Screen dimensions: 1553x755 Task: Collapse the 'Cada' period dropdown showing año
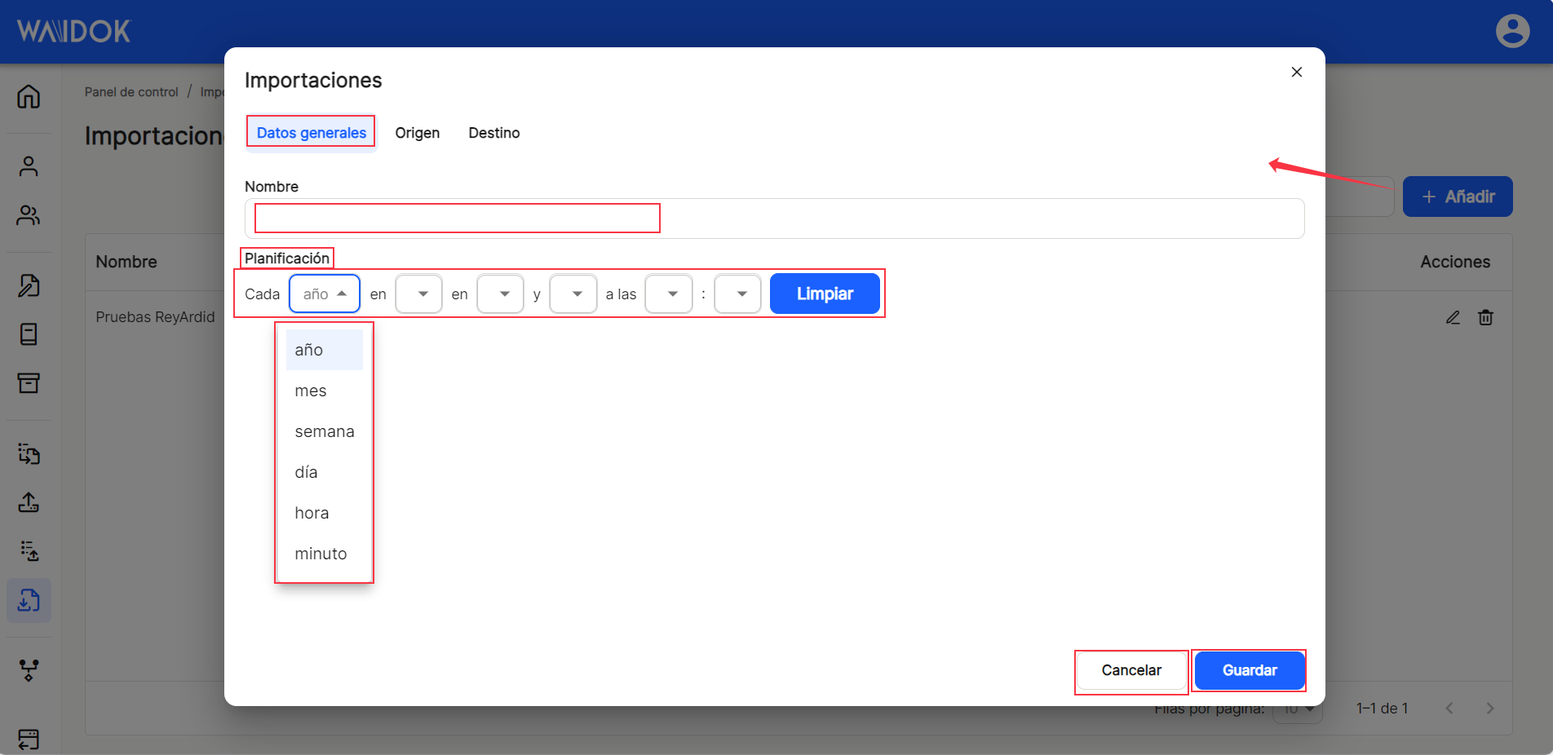pyautogui.click(x=324, y=294)
